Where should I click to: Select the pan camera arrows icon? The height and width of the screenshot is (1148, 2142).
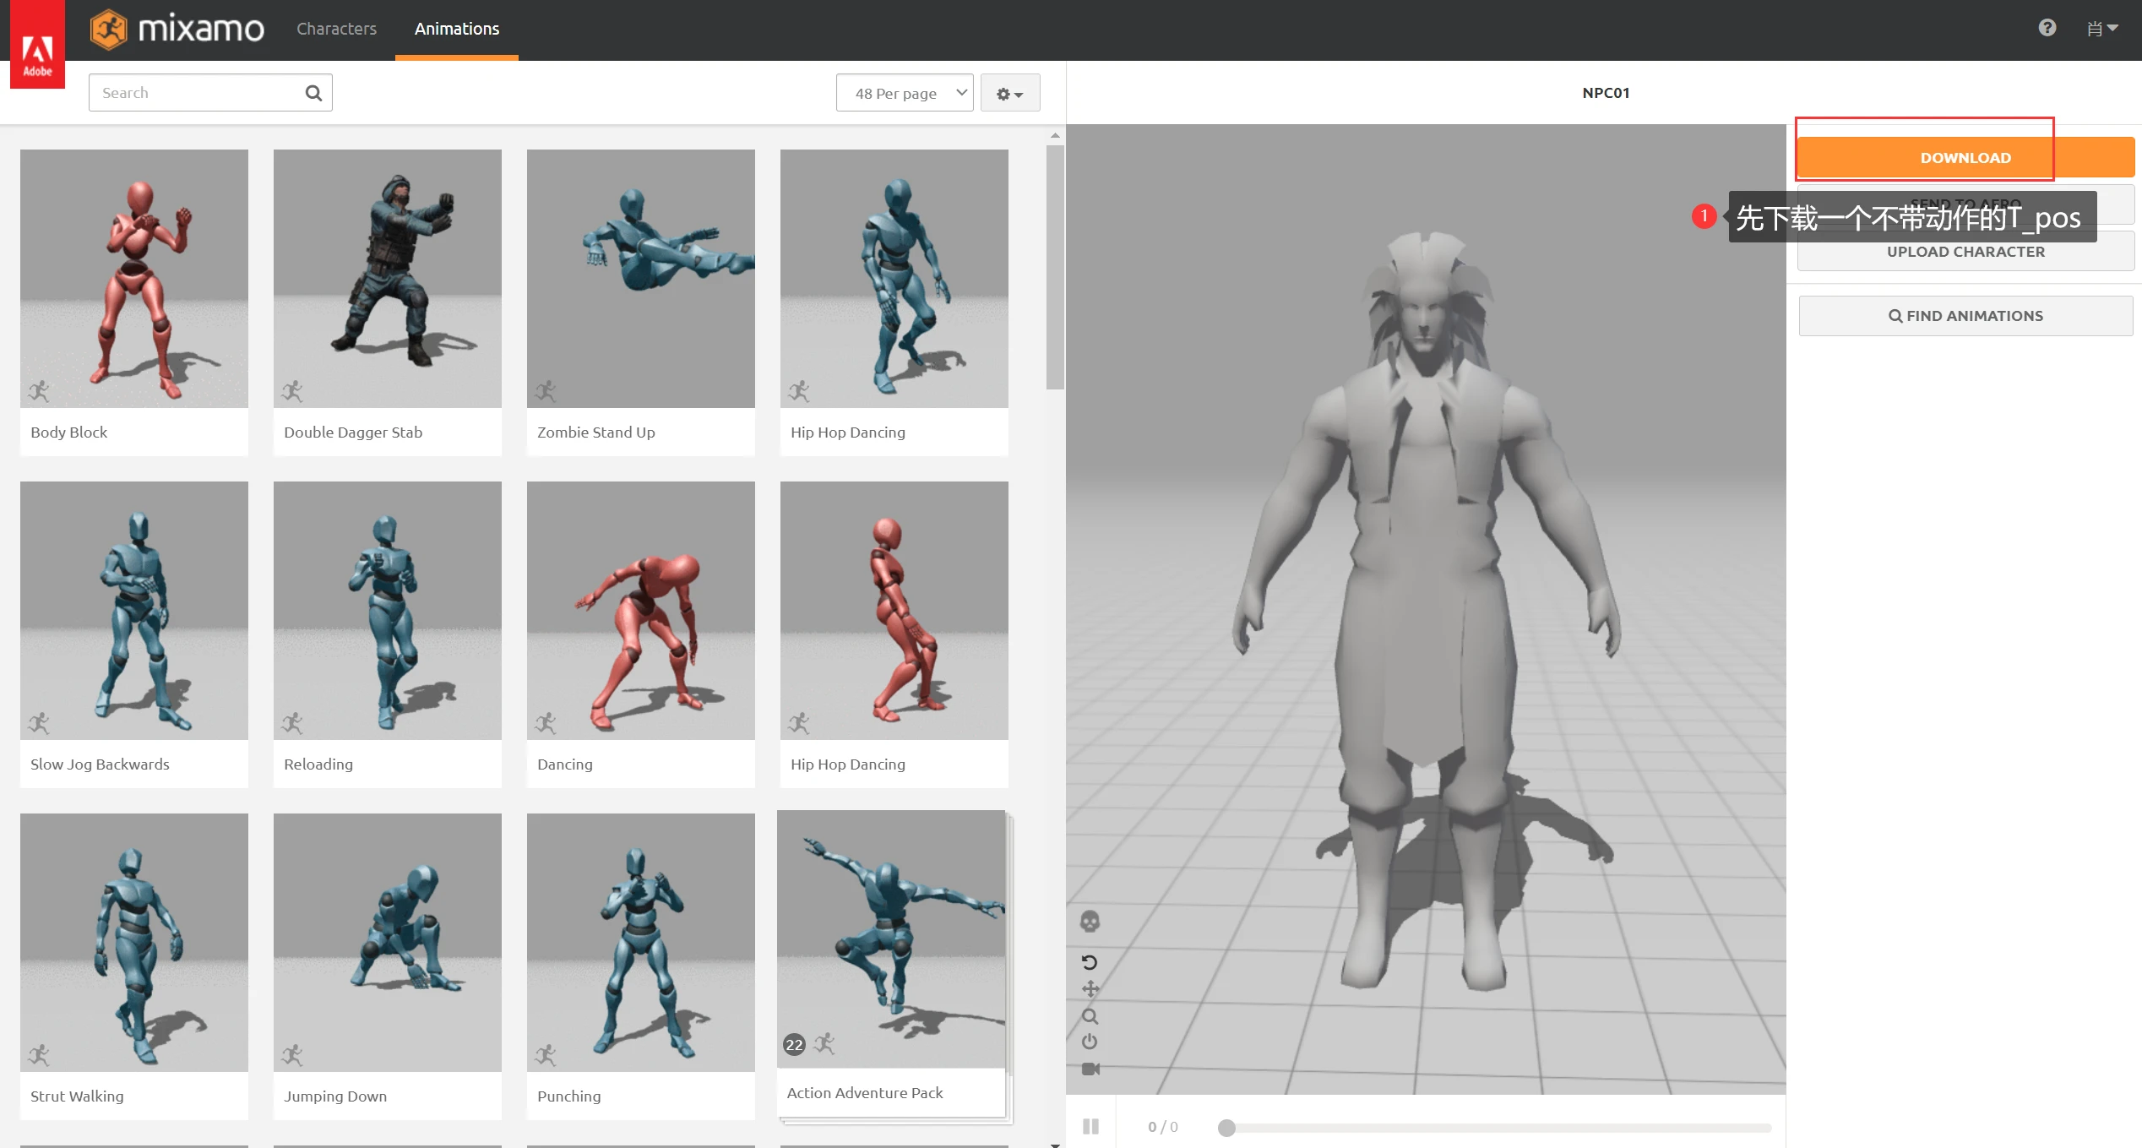1090,988
